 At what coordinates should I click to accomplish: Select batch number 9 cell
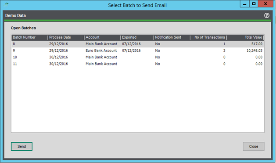click(14, 51)
